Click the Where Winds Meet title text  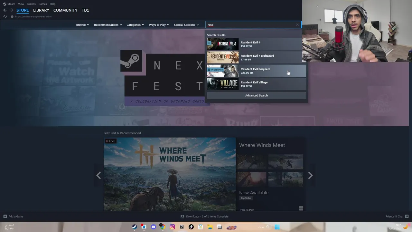pos(262,145)
